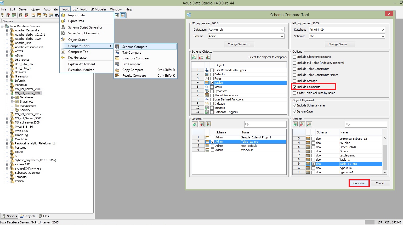Collapse the MS_sql_server_2005 tree node

point(7,93)
